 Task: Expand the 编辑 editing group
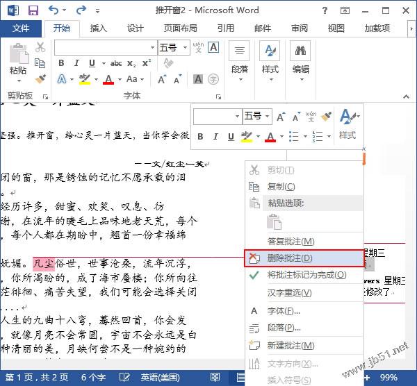(x=300, y=62)
